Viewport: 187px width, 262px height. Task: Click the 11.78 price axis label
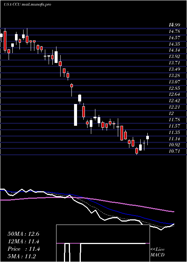point(174,120)
